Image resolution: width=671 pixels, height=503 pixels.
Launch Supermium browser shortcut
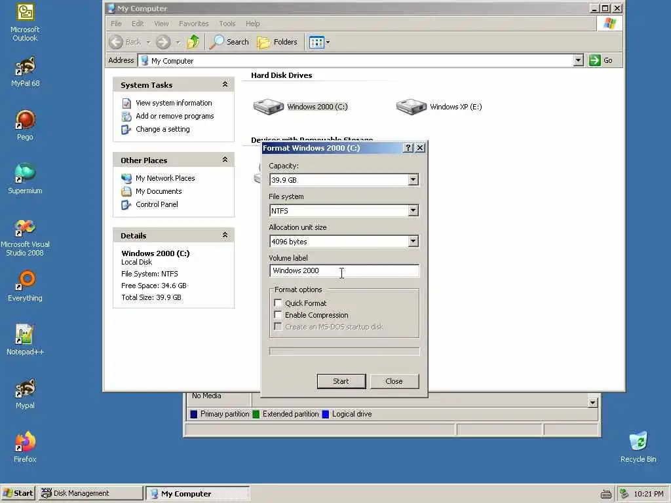(x=25, y=179)
